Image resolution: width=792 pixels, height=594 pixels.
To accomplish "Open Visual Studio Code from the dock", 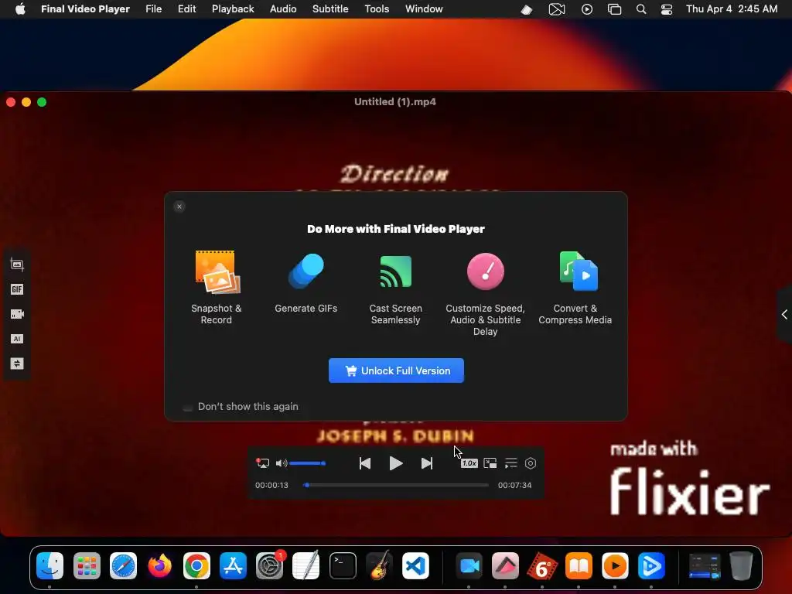I will pyautogui.click(x=415, y=565).
